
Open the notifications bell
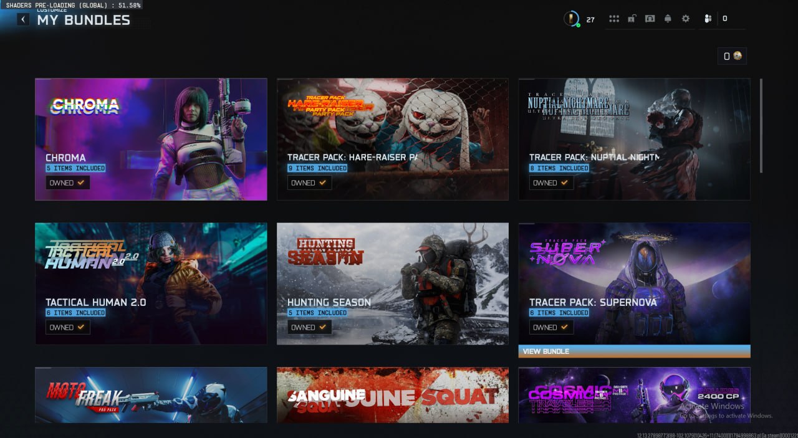click(x=668, y=19)
